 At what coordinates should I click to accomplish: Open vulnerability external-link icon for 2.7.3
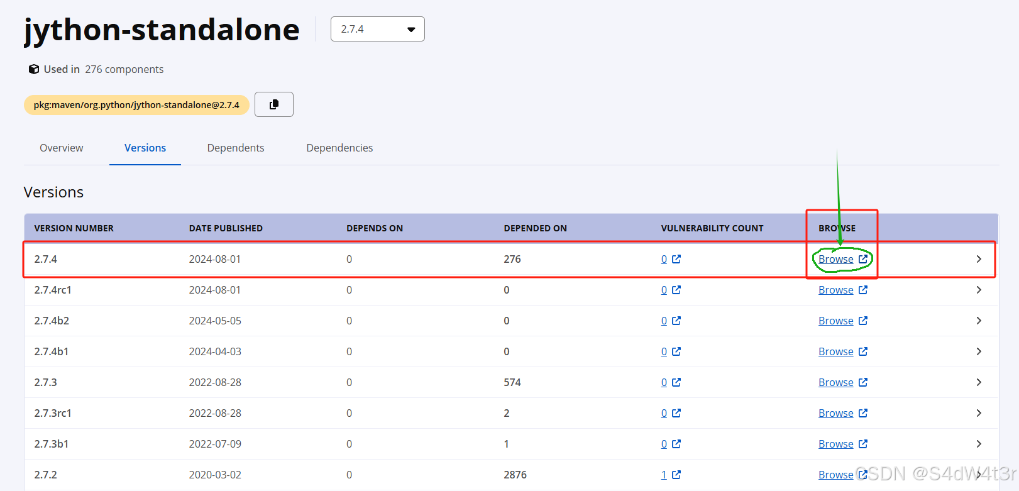[676, 382]
